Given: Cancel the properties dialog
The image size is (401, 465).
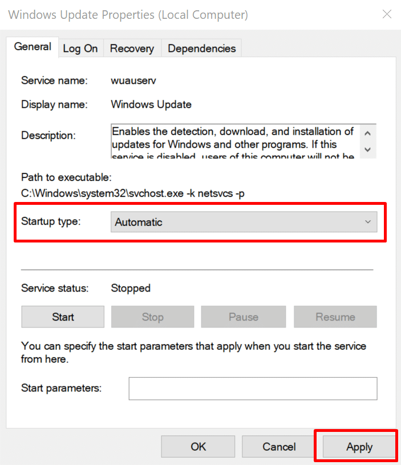Looking at the screenshot, I should tap(278, 447).
